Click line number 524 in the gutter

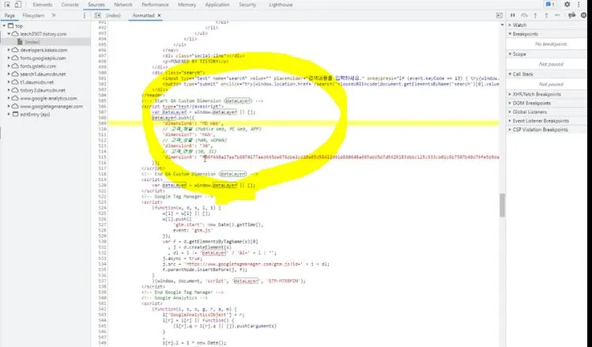click(x=102, y=208)
